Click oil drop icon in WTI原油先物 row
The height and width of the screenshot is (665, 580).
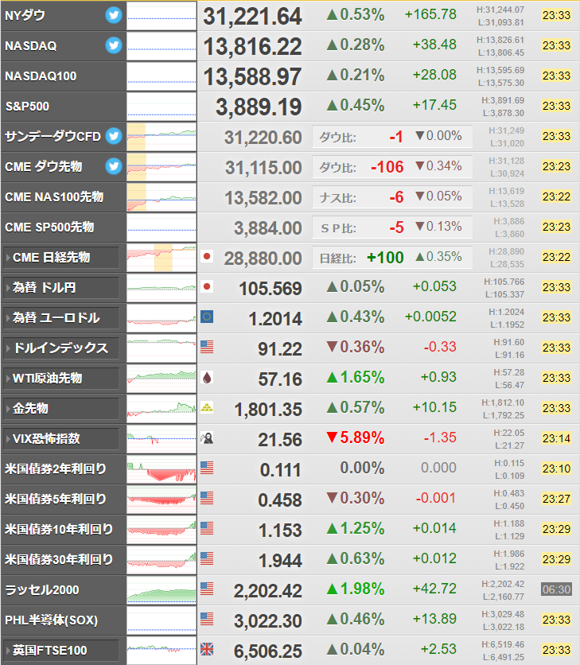click(207, 378)
